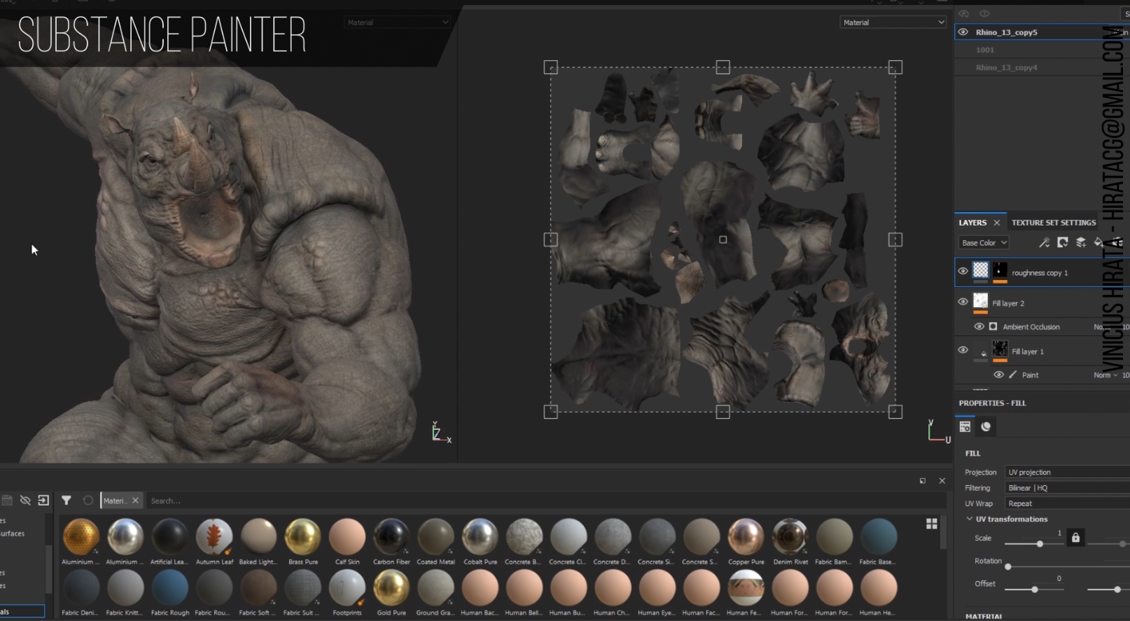Click the Paint brush effect icon
1130x621 pixels.
click(1012, 375)
